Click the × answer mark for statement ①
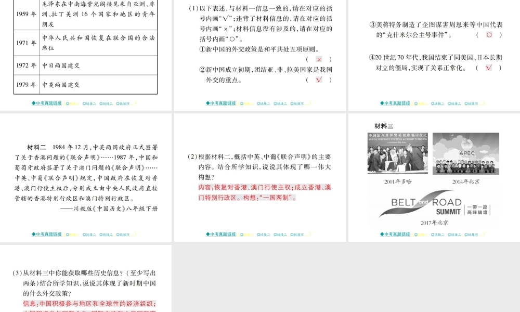 pos(319,60)
